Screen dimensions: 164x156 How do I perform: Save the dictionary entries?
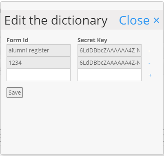pyautogui.click(x=15, y=93)
